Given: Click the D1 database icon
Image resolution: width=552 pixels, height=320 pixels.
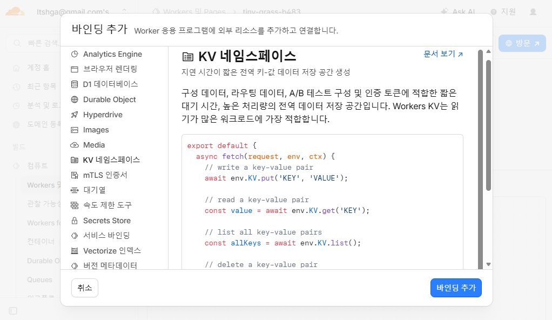Looking at the screenshot, I should coord(75,84).
